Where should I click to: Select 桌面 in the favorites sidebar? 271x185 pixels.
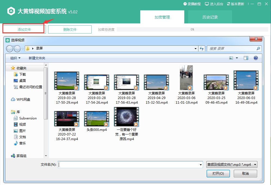(22, 81)
